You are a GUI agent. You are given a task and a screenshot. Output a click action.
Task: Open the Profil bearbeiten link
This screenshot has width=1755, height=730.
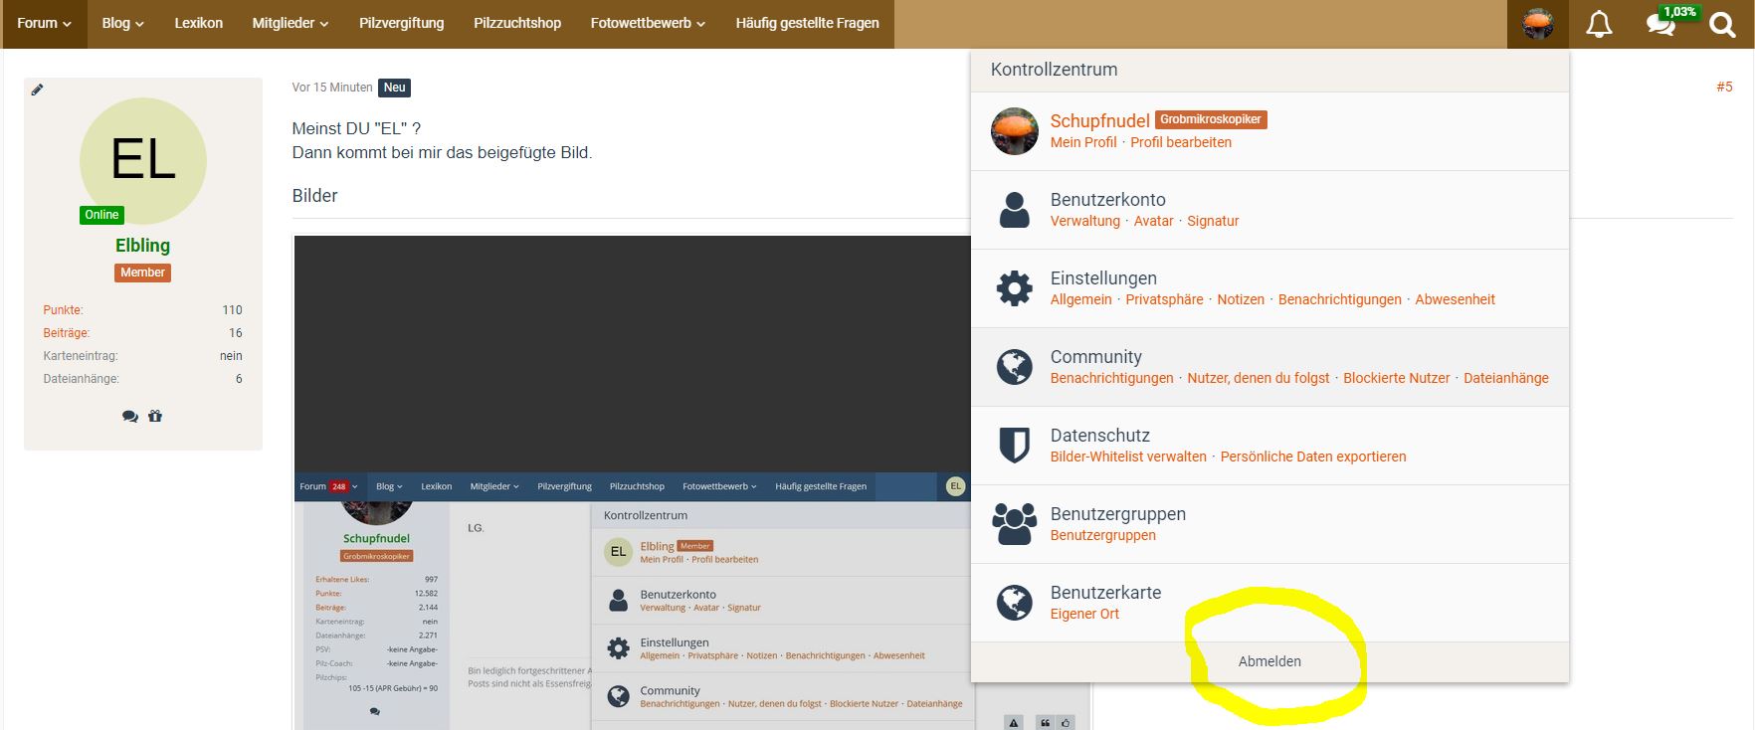(1180, 142)
